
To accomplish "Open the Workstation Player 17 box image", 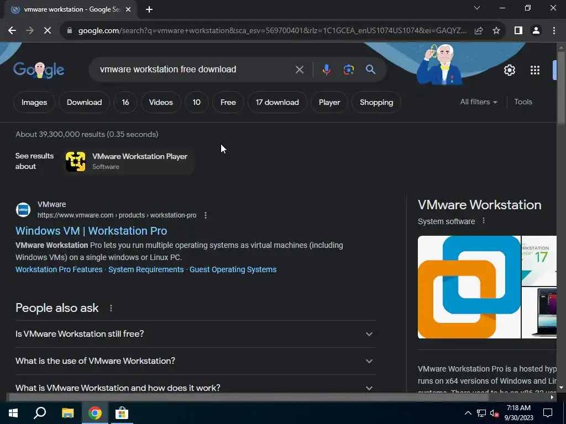I will 539,261.
